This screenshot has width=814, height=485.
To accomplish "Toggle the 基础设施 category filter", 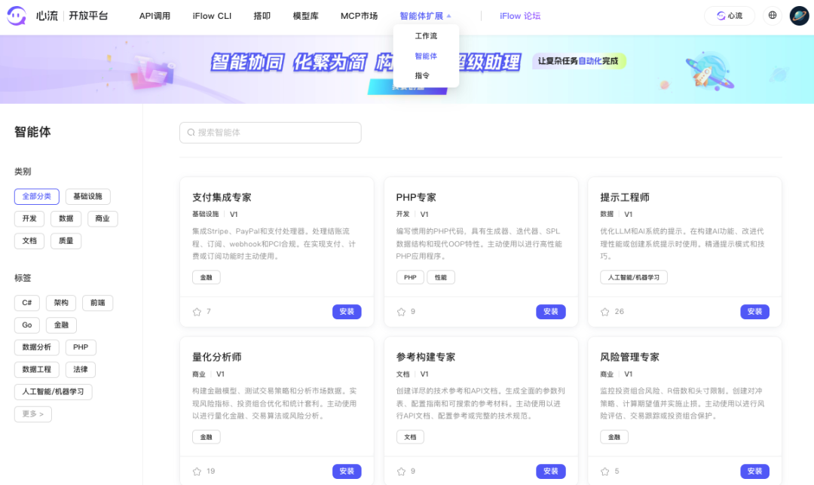I will pyautogui.click(x=87, y=197).
